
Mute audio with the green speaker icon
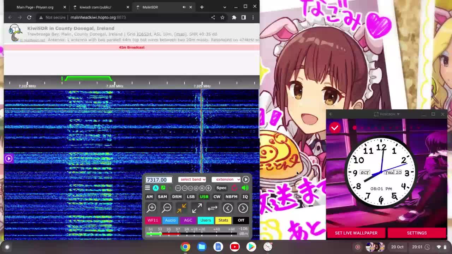(245, 188)
